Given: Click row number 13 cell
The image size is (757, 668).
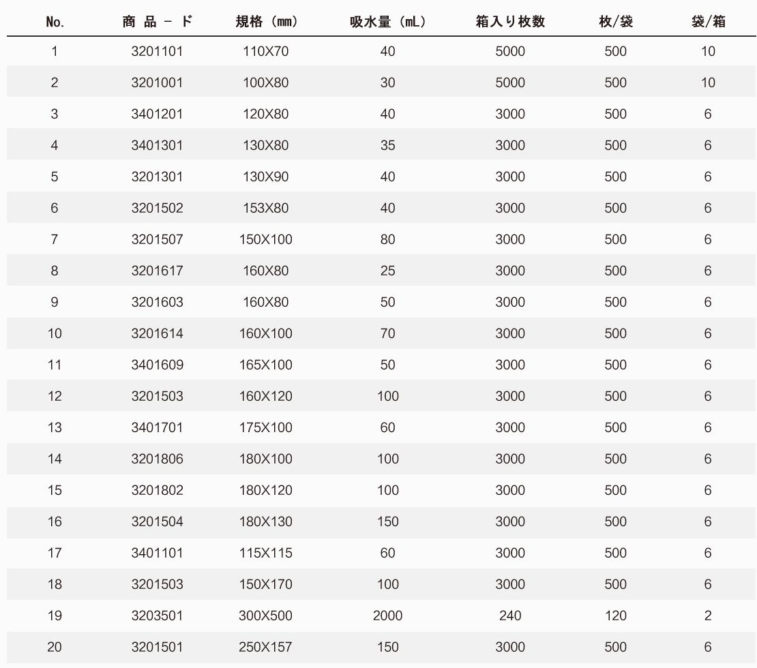Looking at the screenshot, I should pos(55,427).
